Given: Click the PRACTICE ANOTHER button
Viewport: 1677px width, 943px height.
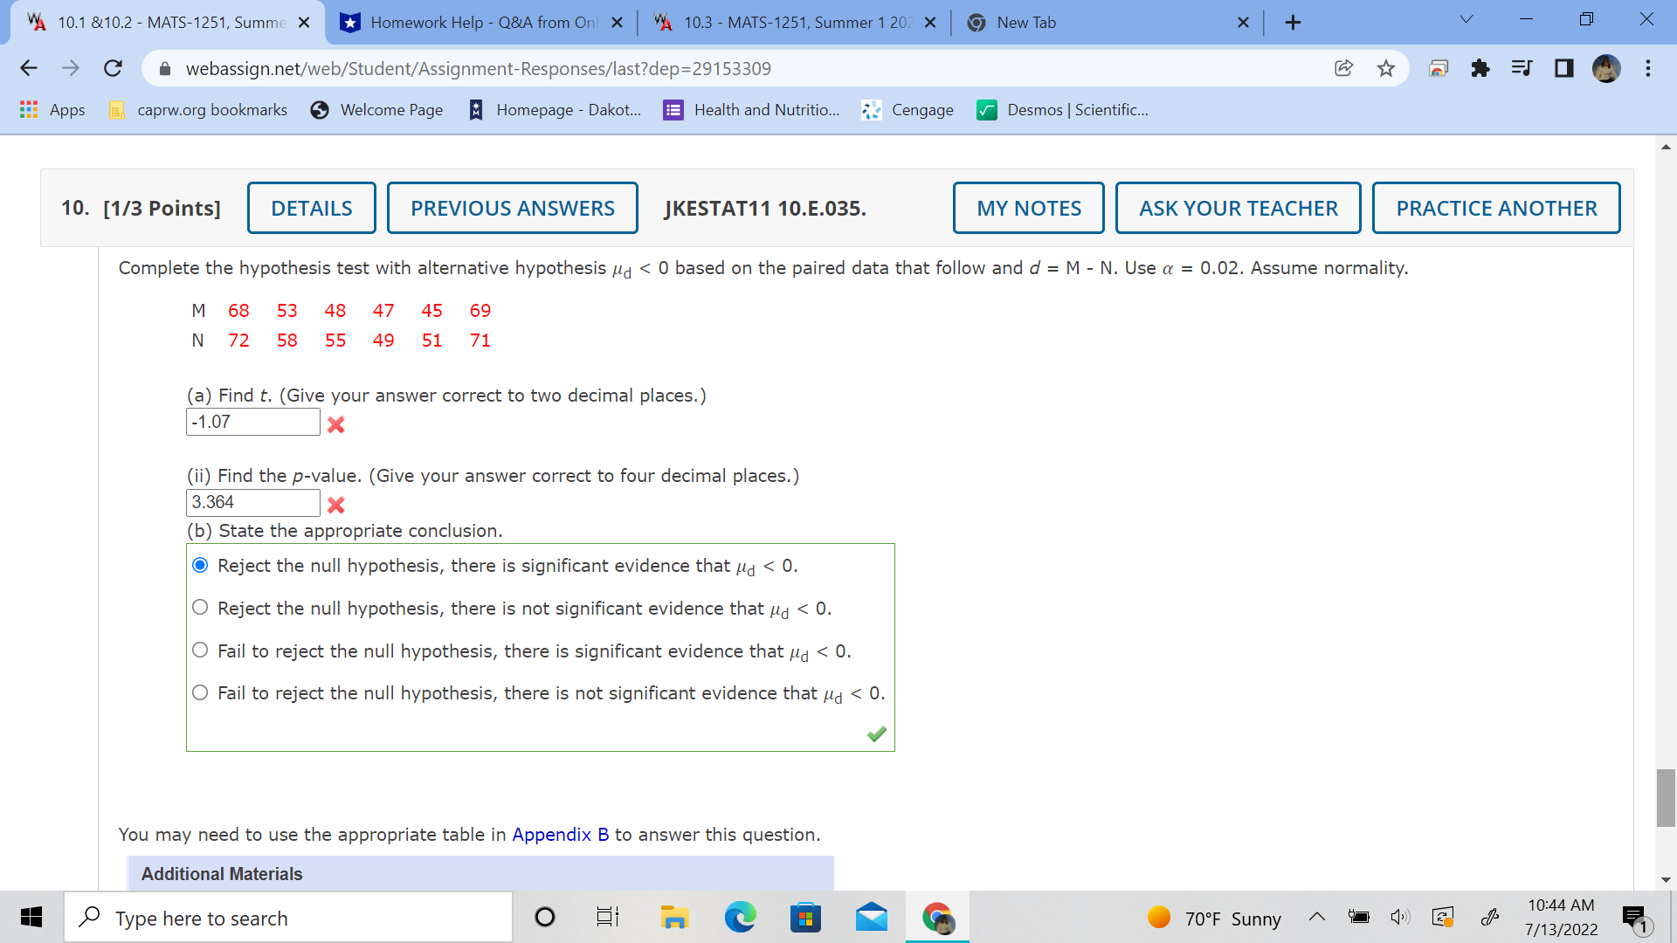Looking at the screenshot, I should pos(1495,208).
